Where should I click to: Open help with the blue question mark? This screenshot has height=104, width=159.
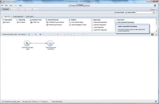pos(155,5)
